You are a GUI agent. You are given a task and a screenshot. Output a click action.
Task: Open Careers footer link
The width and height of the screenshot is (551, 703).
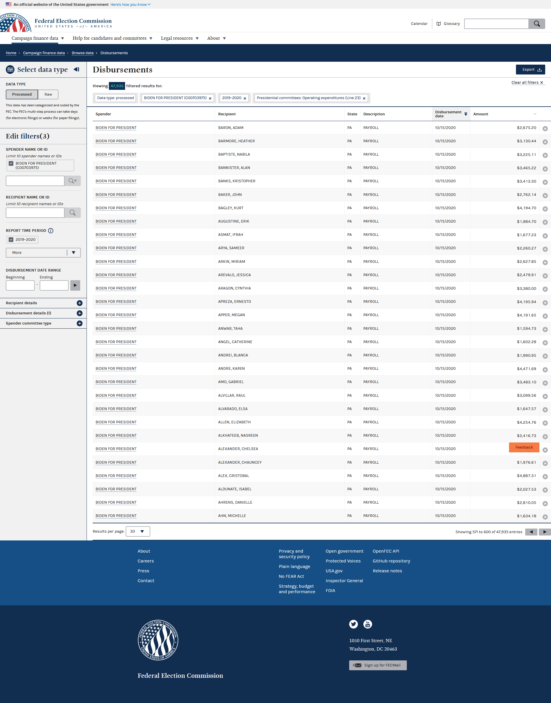point(145,561)
